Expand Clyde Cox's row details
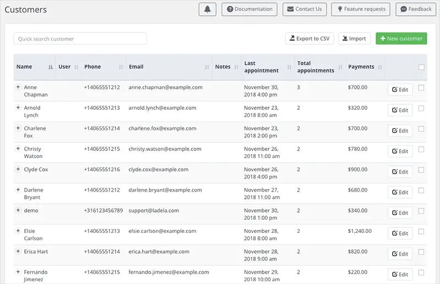This screenshot has height=284, width=440. tap(18, 169)
